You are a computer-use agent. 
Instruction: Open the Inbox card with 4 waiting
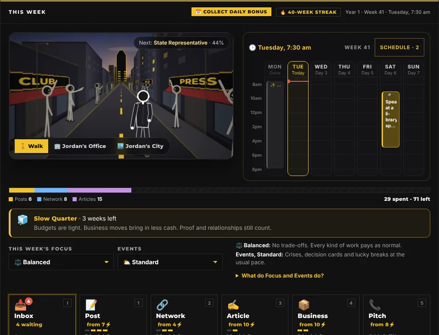pos(42,314)
